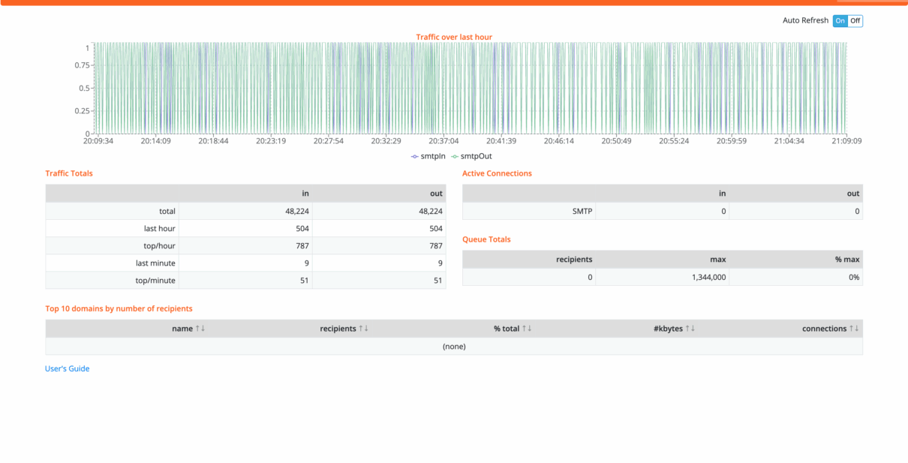This screenshot has width=908, height=463.
Task: Sort #kbytes column descending arrow
Action: click(x=693, y=329)
